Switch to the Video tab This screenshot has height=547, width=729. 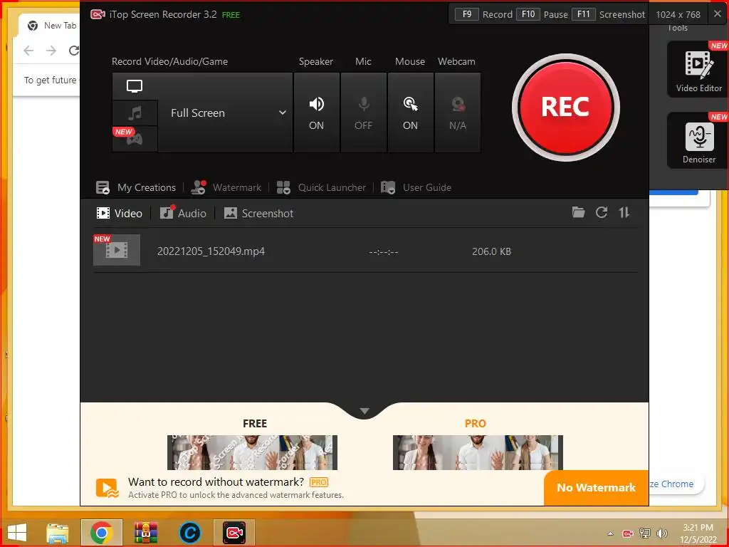[119, 214]
